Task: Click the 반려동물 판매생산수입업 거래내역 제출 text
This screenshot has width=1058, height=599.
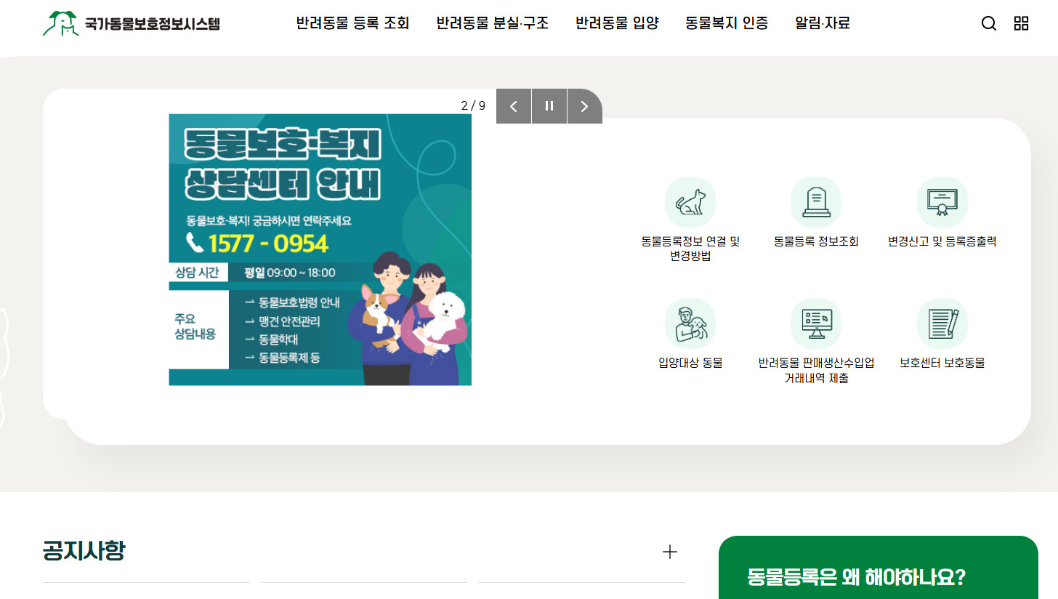Action: pos(816,370)
